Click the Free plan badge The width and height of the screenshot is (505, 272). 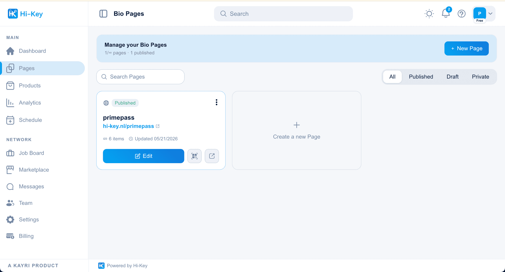point(479,21)
